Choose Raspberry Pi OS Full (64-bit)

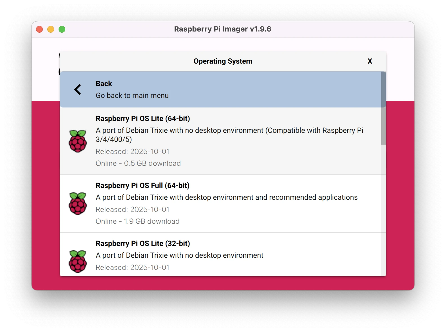click(x=220, y=204)
